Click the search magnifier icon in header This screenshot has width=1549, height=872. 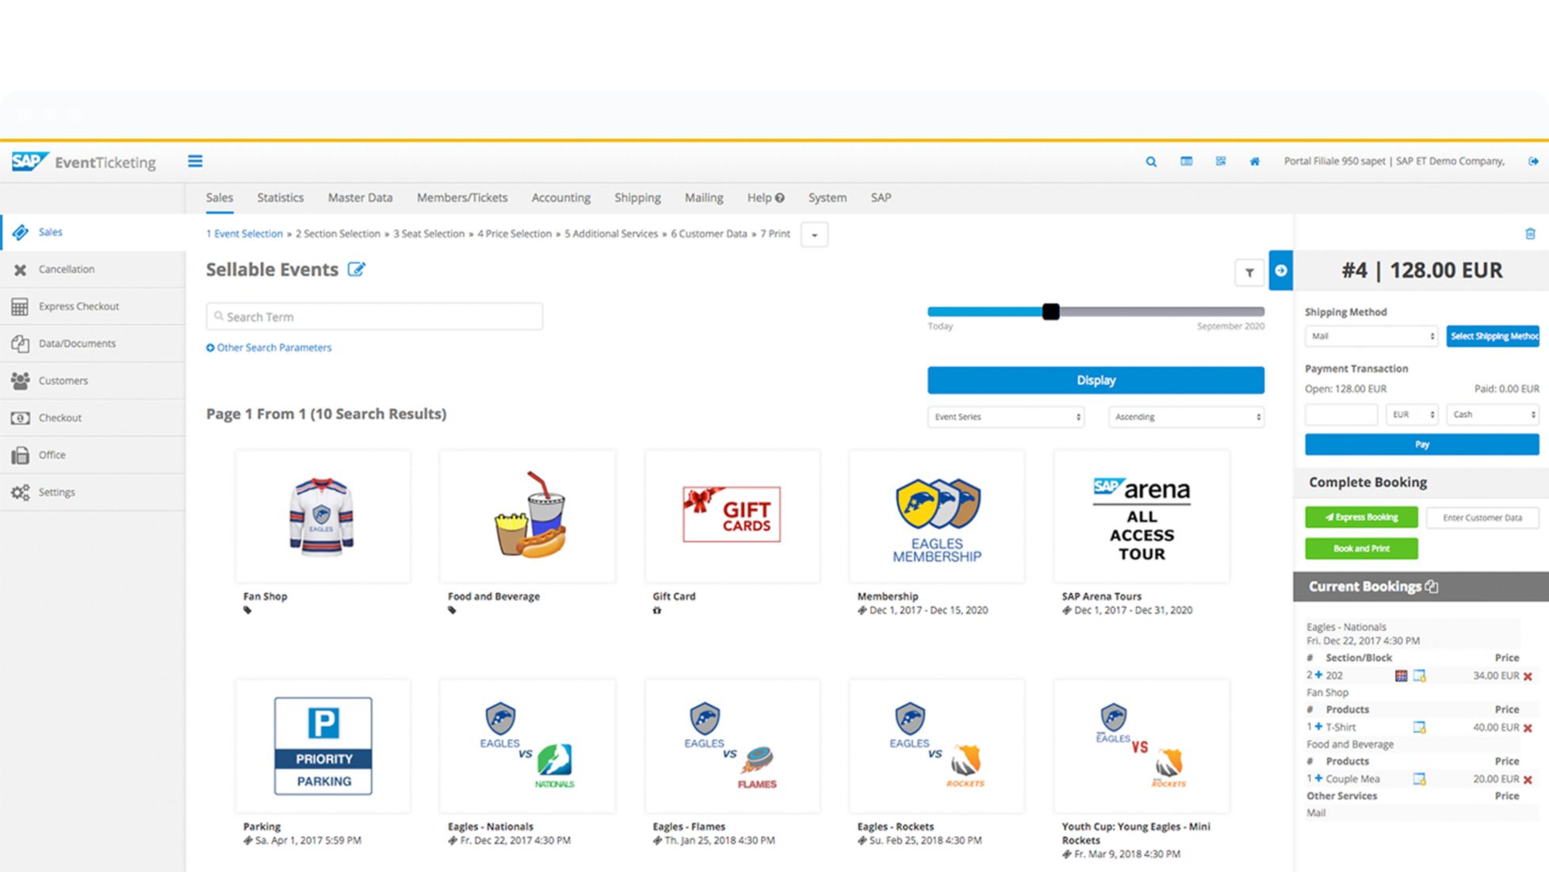(1151, 162)
